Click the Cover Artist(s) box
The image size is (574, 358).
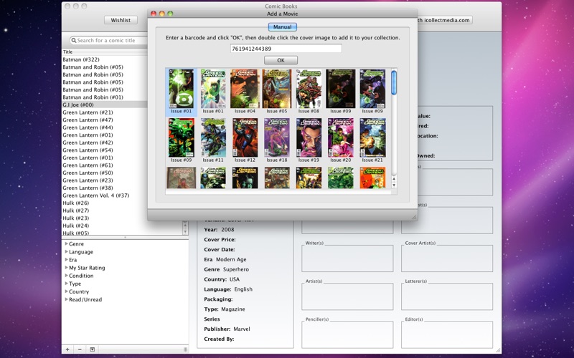pyautogui.click(x=447, y=258)
